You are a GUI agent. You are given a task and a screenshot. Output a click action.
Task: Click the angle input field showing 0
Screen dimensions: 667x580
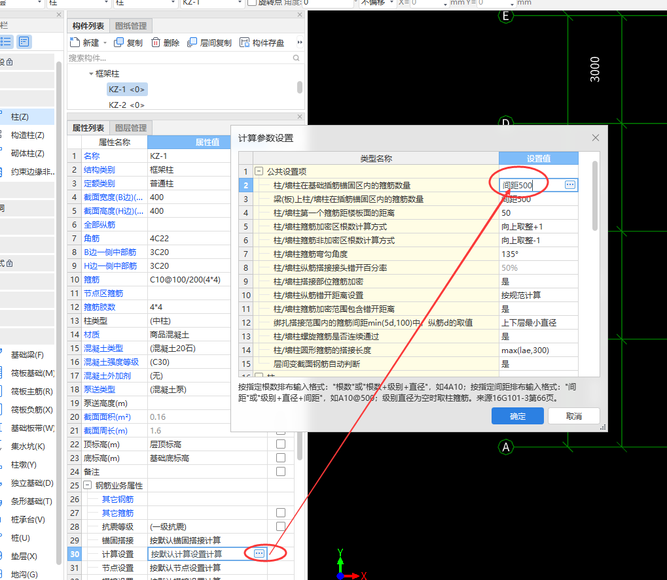[327, 3]
